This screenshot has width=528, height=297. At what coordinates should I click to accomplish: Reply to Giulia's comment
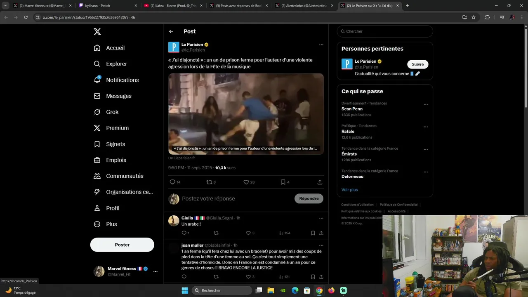185,233
